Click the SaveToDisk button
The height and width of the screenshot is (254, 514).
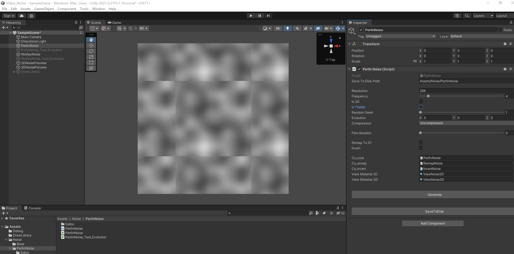tap(434, 211)
